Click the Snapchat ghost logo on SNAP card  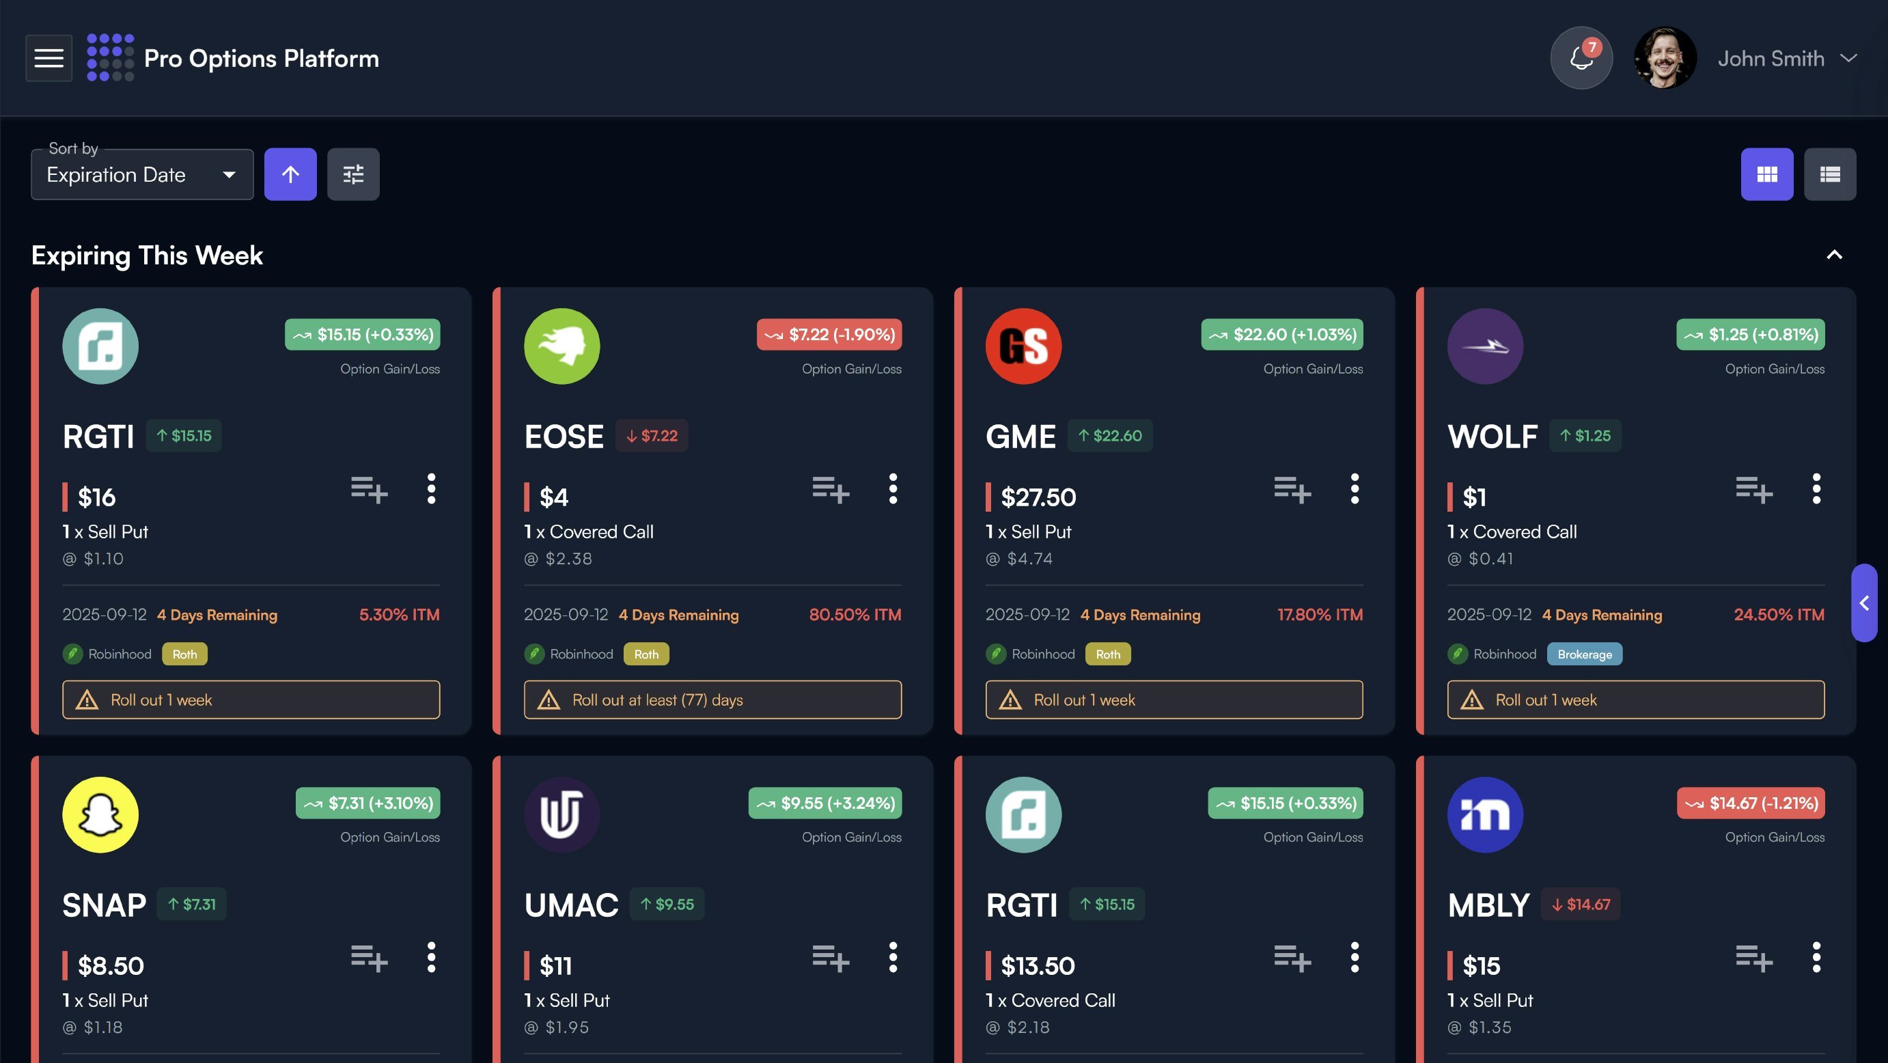click(100, 814)
